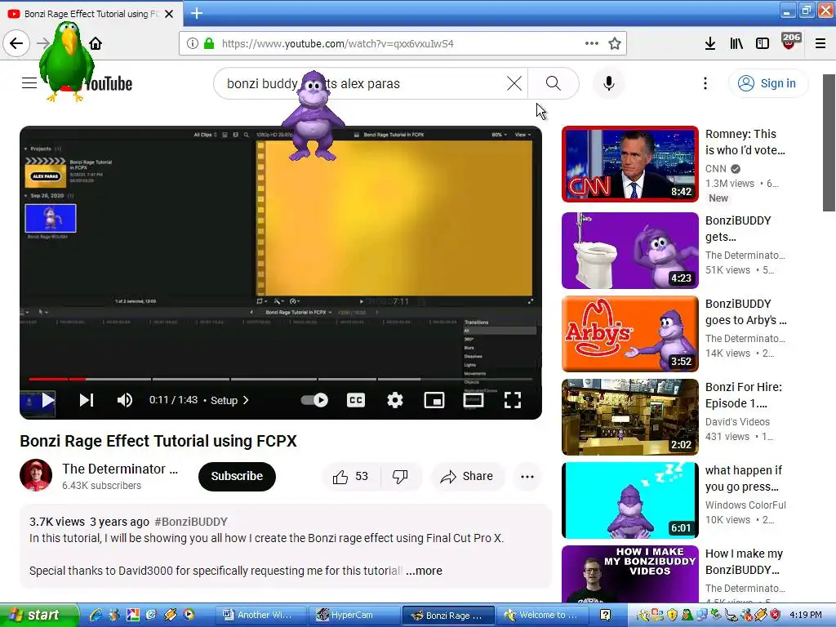Open page actions three-dot menu in address bar

(591, 44)
